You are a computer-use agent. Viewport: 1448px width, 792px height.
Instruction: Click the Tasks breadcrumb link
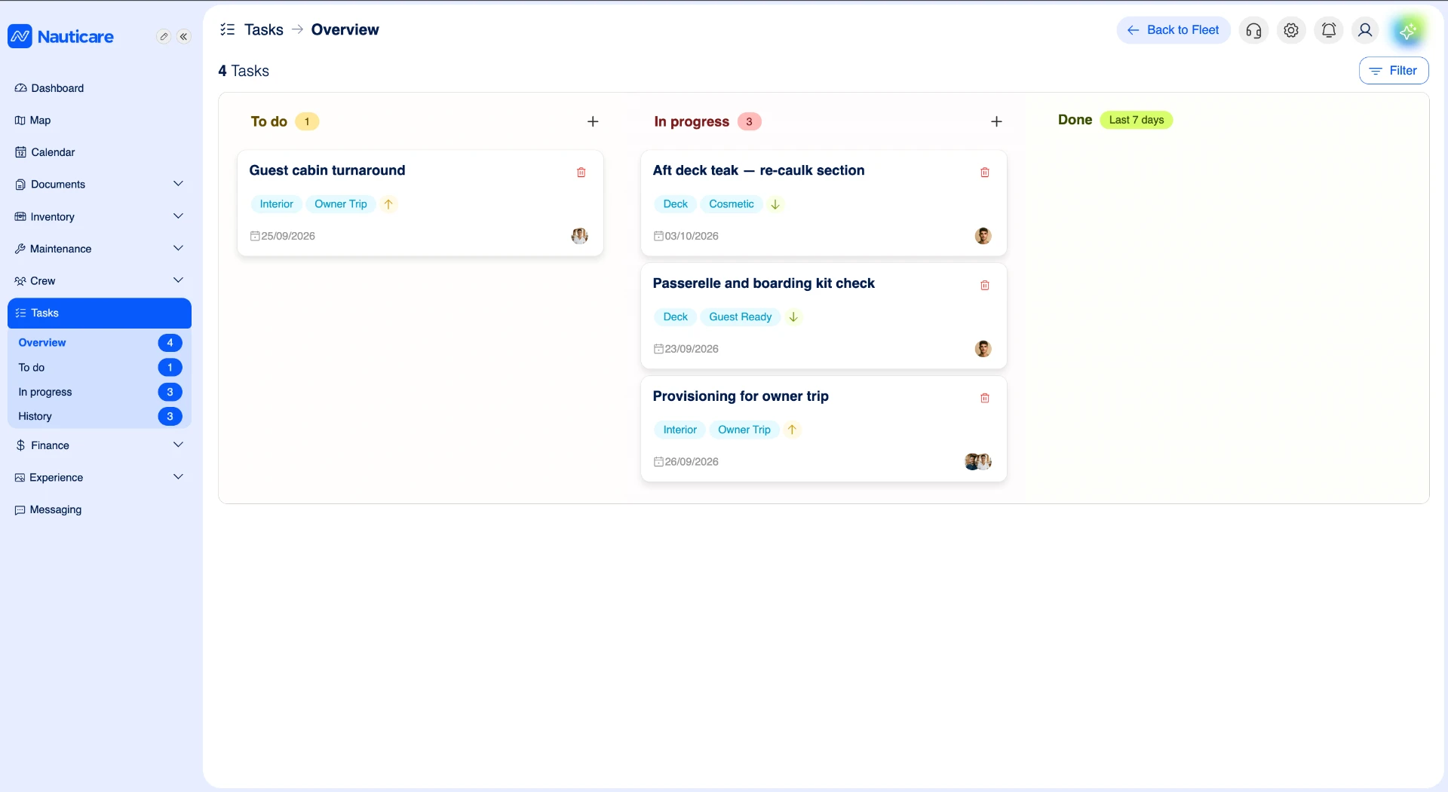264,29
